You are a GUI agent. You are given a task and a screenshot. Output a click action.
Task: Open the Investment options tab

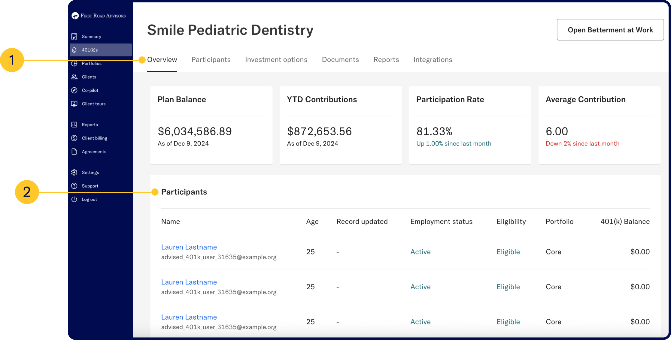(276, 60)
